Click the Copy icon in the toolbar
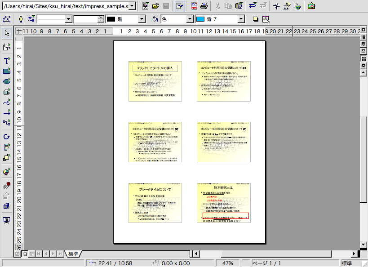Screen dimensions: 368x267 [228, 6]
